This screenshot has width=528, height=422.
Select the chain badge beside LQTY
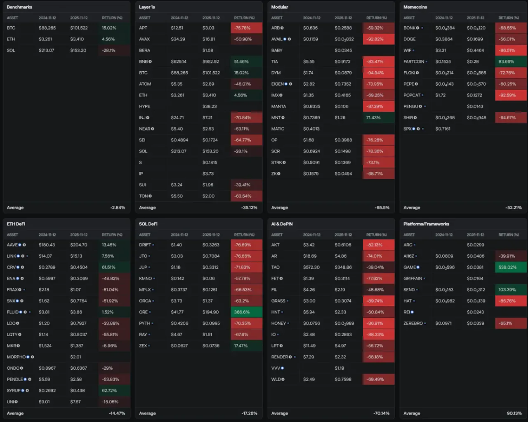pyautogui.click(x=20, y=335)
